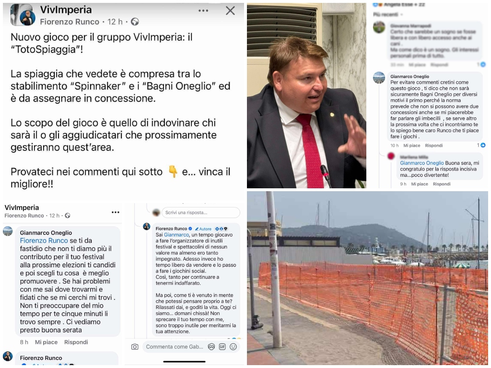Click Mi piace under the 8 h comment
The height and width of the screenshot is (368, 491).
coord(47,342)
